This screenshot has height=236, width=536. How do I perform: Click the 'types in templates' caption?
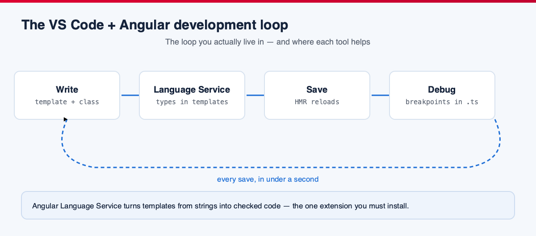[x=192, y=102]
